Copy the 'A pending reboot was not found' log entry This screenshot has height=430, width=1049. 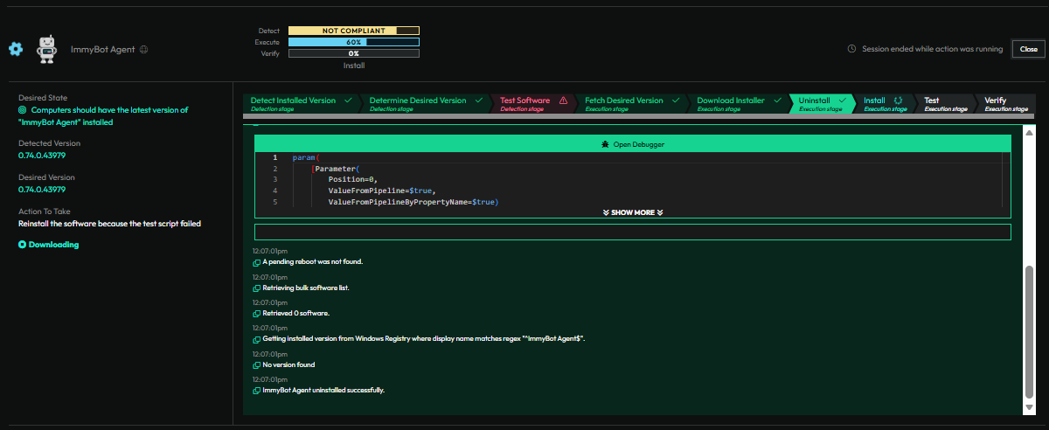256,262
